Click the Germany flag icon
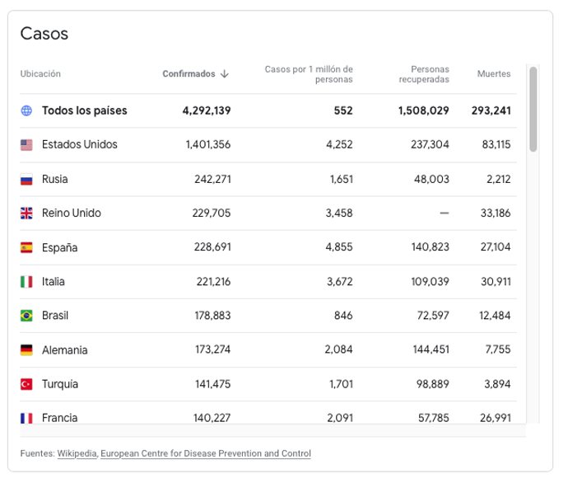The image size is (568, 483). click(26, 350)
